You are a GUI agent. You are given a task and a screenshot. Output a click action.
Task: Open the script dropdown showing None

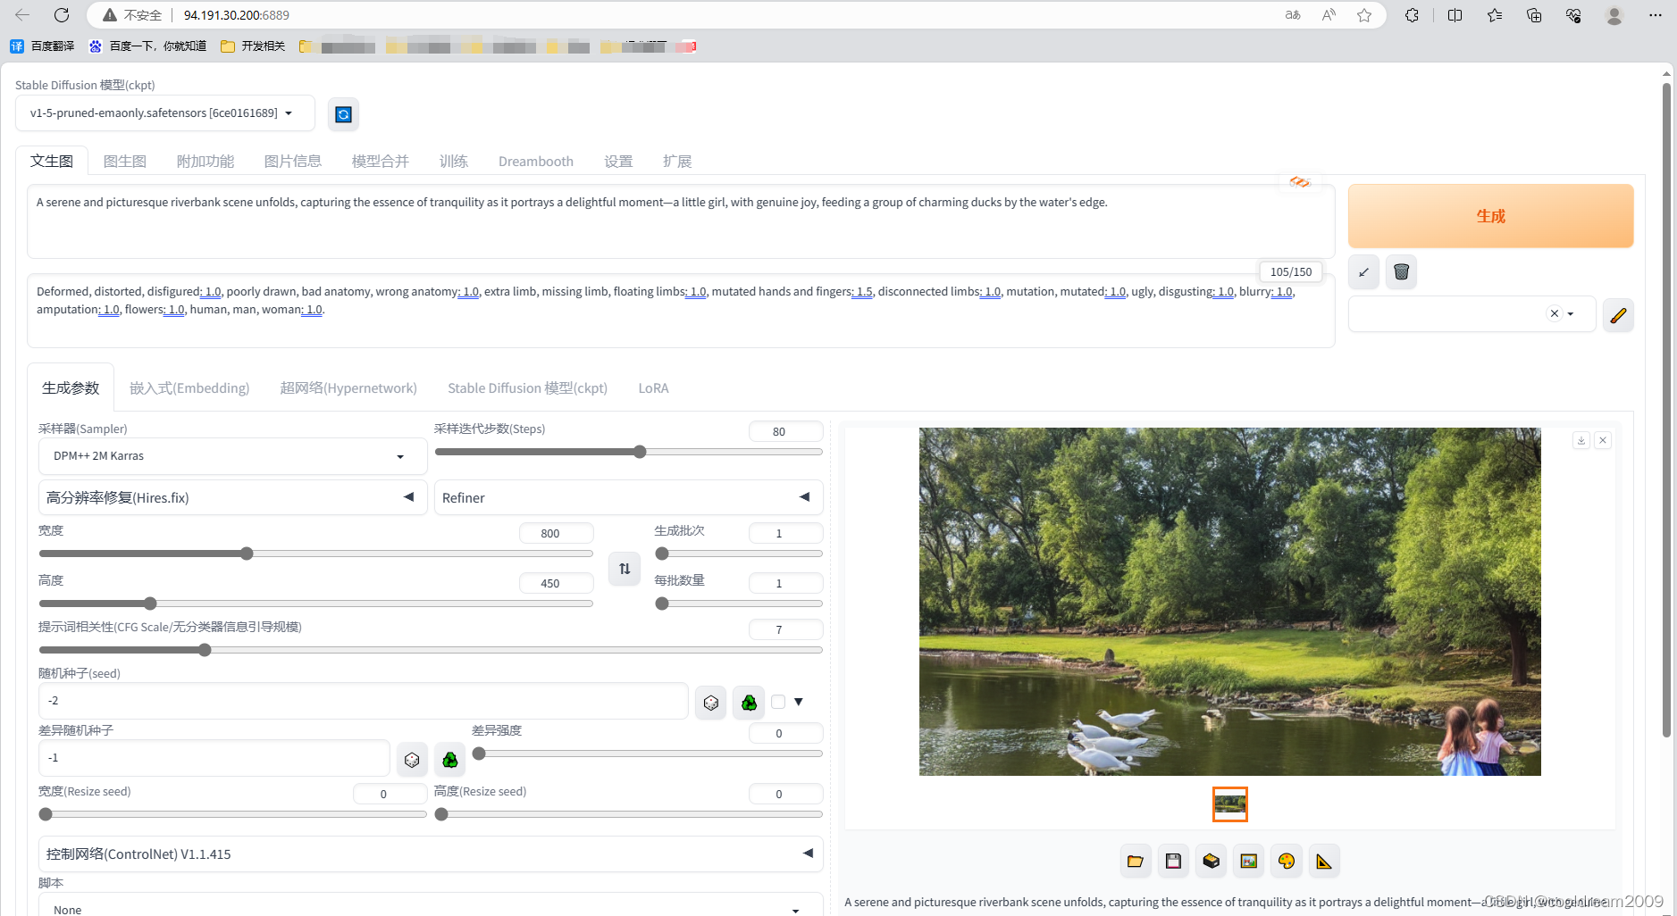(x=430, y=905)
